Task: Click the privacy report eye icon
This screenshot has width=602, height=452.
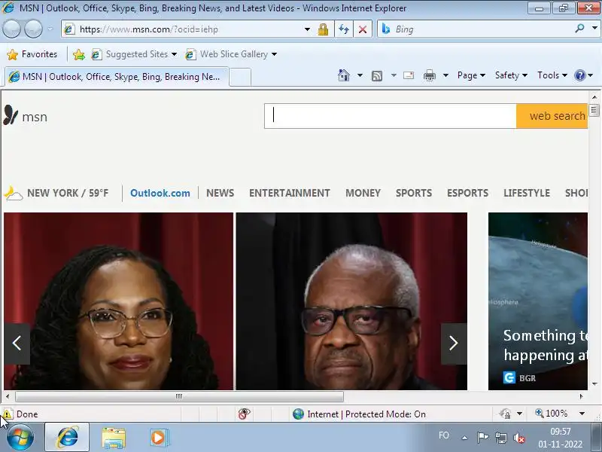Action: coord(244,414)
